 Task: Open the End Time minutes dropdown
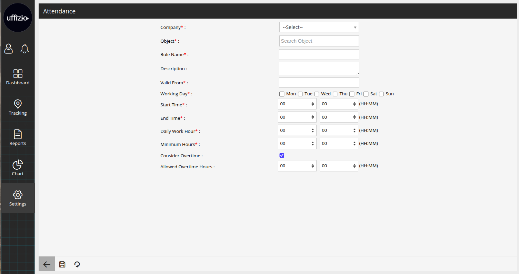point(339,117)
